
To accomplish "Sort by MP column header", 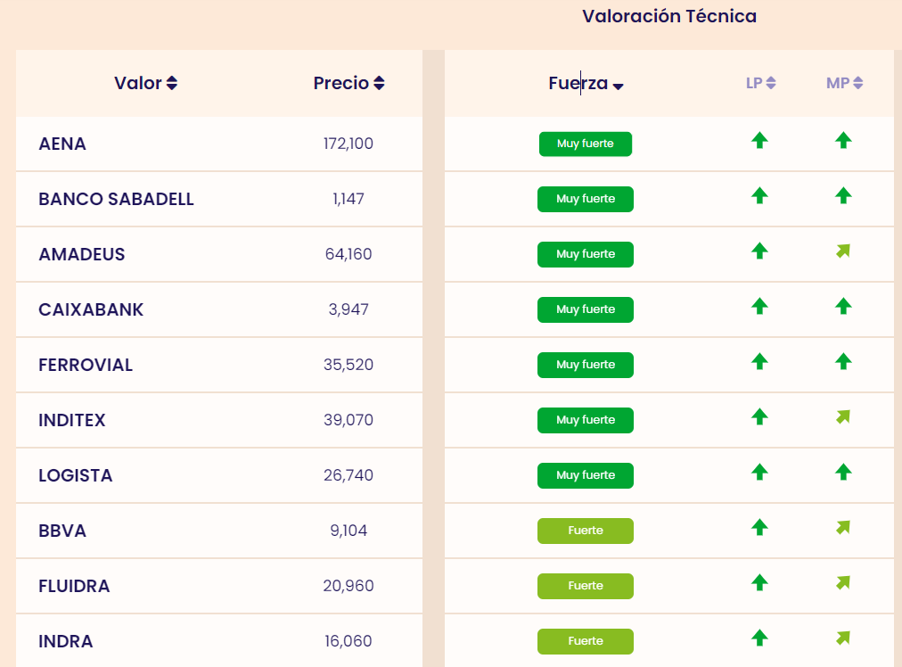I will tap(844, 83).
